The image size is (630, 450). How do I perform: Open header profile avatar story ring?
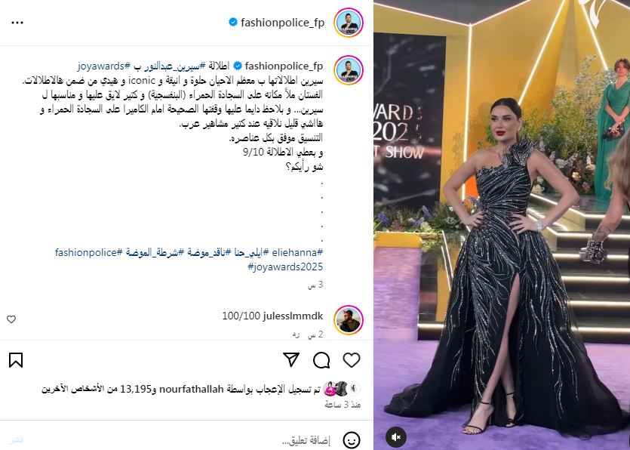[x=349, y=23]
